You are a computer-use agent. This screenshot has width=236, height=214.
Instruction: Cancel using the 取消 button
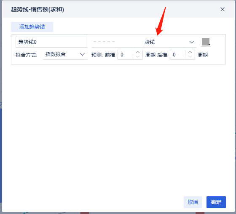(x=193, y=202)
